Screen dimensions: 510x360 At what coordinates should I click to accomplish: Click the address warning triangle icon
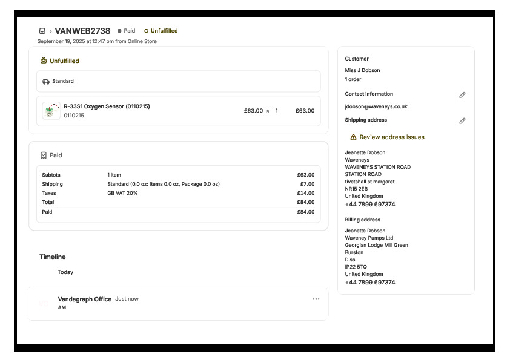[x=353, y=137]
